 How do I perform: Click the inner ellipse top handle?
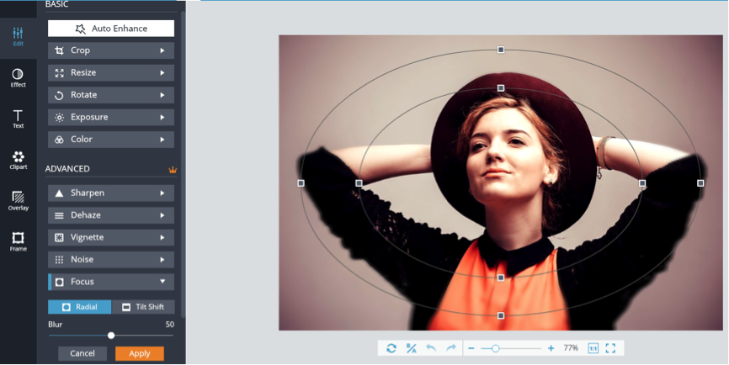tap(501, 87)
